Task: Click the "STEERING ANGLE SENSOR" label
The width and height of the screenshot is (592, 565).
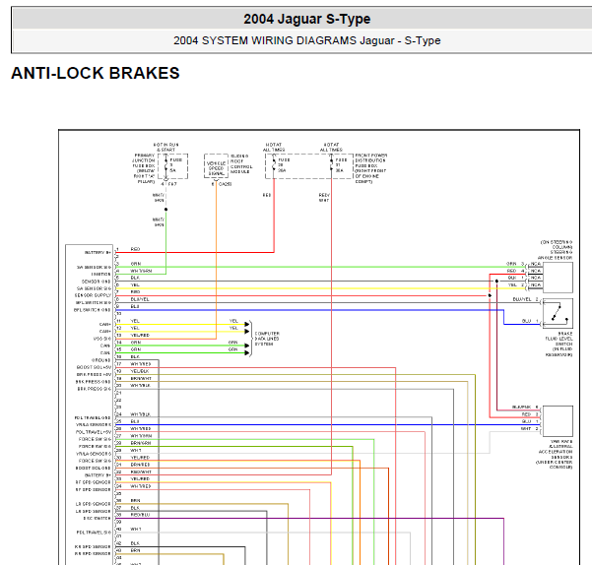Action: (556, 255)
